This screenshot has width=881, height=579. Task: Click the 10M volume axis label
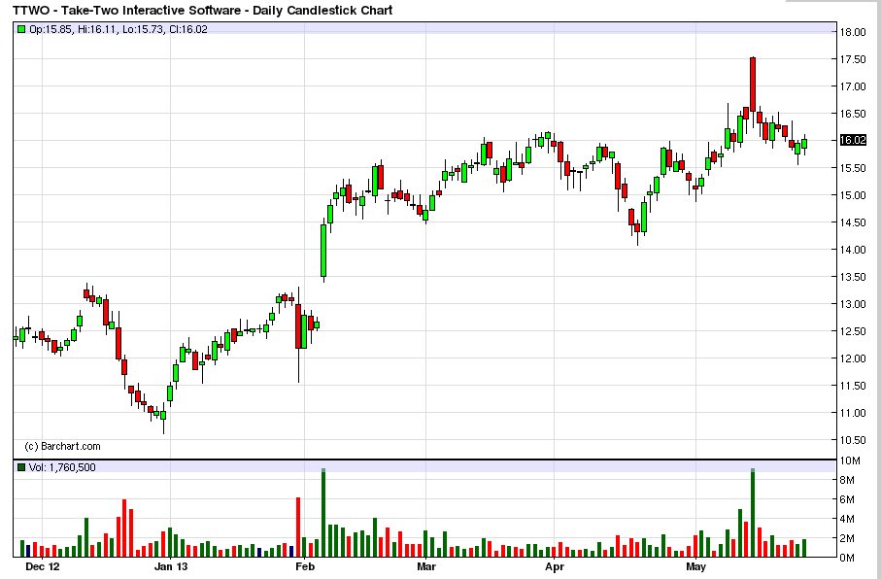point(850,460)
